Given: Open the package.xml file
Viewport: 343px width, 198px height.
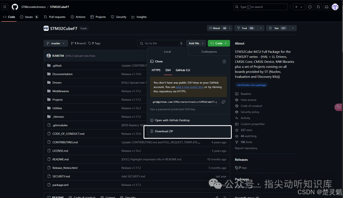Looking at the screenshot, I should [60, 185].
